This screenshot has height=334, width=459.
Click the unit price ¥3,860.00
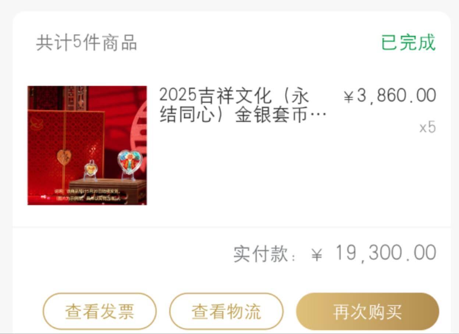coord(390,96)
